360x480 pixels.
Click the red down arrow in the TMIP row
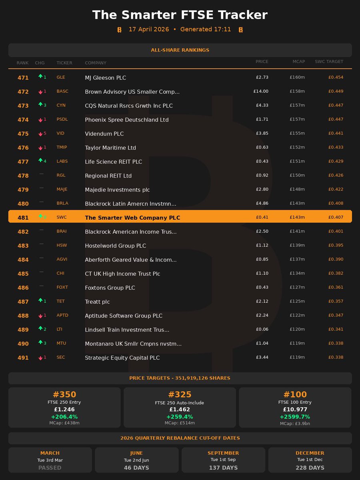40,148
